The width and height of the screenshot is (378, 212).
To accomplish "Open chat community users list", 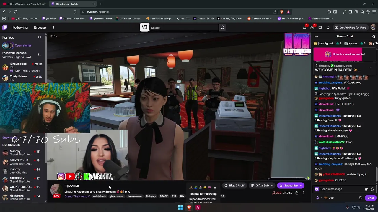I will pos(373,36).
